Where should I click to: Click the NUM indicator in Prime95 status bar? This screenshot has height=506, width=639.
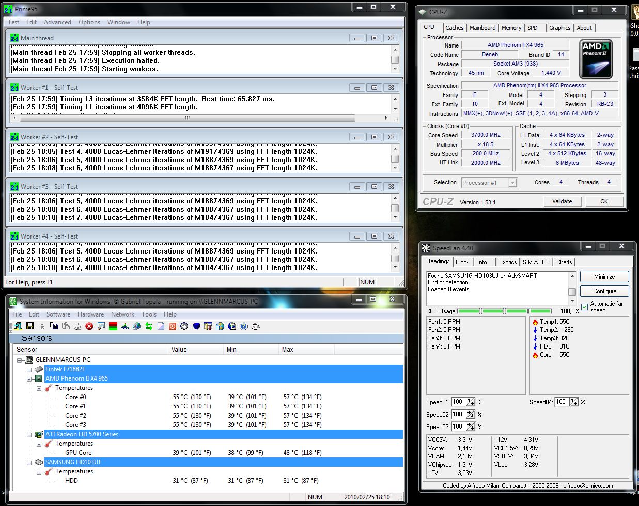coord(367,282)
